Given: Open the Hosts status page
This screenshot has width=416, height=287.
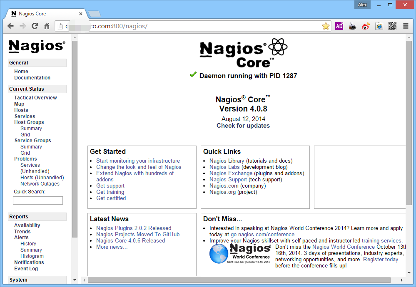Looking at the screenshot, I should [x=21, y=110].
